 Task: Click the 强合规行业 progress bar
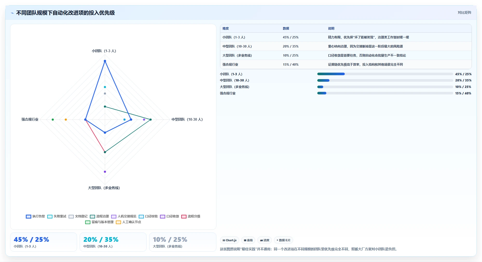(385, 93)
